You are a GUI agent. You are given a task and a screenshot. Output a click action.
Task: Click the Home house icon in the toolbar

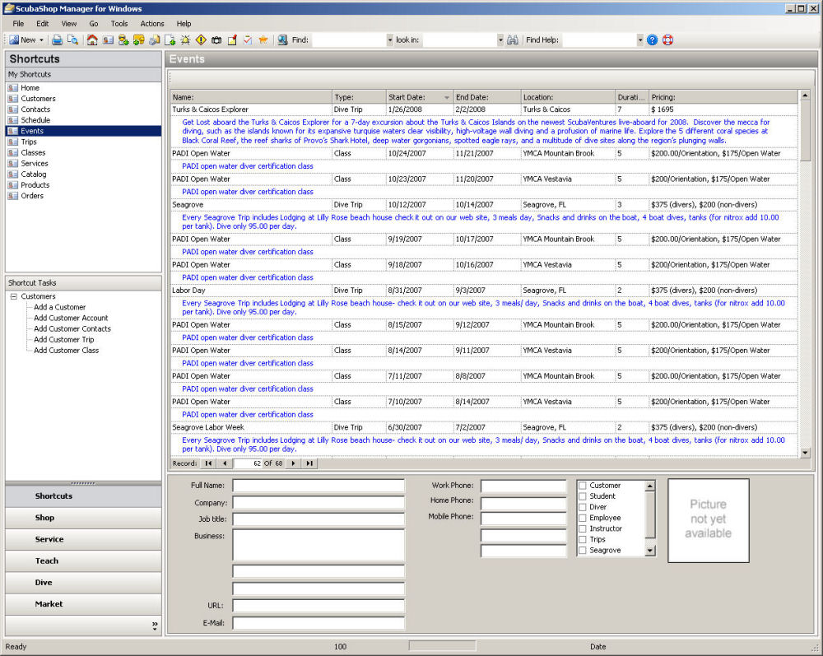click(92, 40)
